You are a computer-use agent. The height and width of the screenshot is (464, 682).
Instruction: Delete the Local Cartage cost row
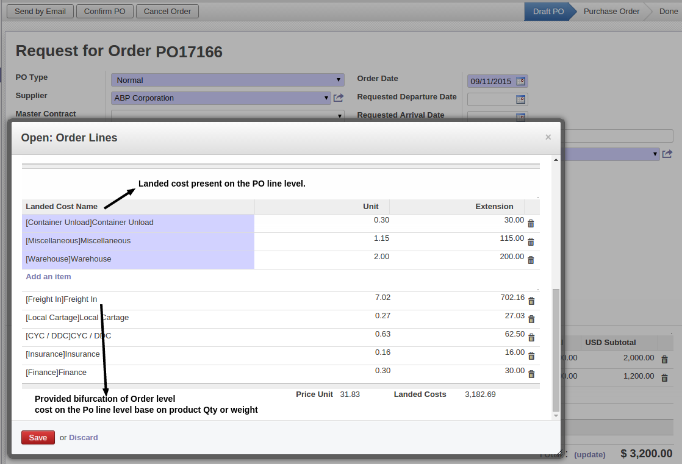coord(531,319)
